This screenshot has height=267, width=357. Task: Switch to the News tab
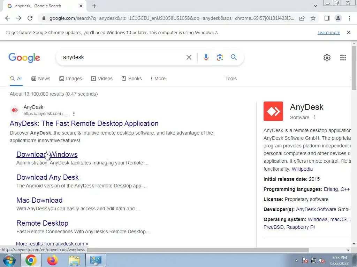[41, 79]
